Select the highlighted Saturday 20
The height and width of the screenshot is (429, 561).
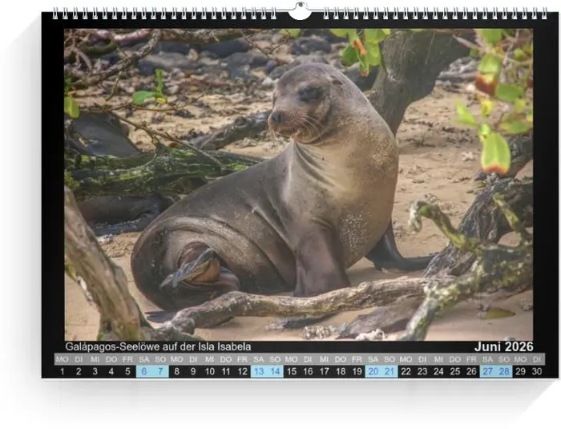[x=373, y=371]
